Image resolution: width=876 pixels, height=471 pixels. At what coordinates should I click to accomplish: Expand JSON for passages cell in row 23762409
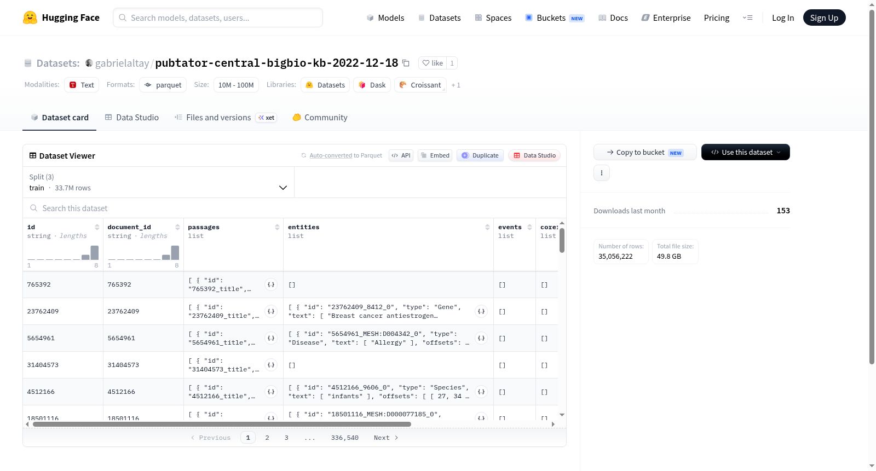(x=271, y=311)
